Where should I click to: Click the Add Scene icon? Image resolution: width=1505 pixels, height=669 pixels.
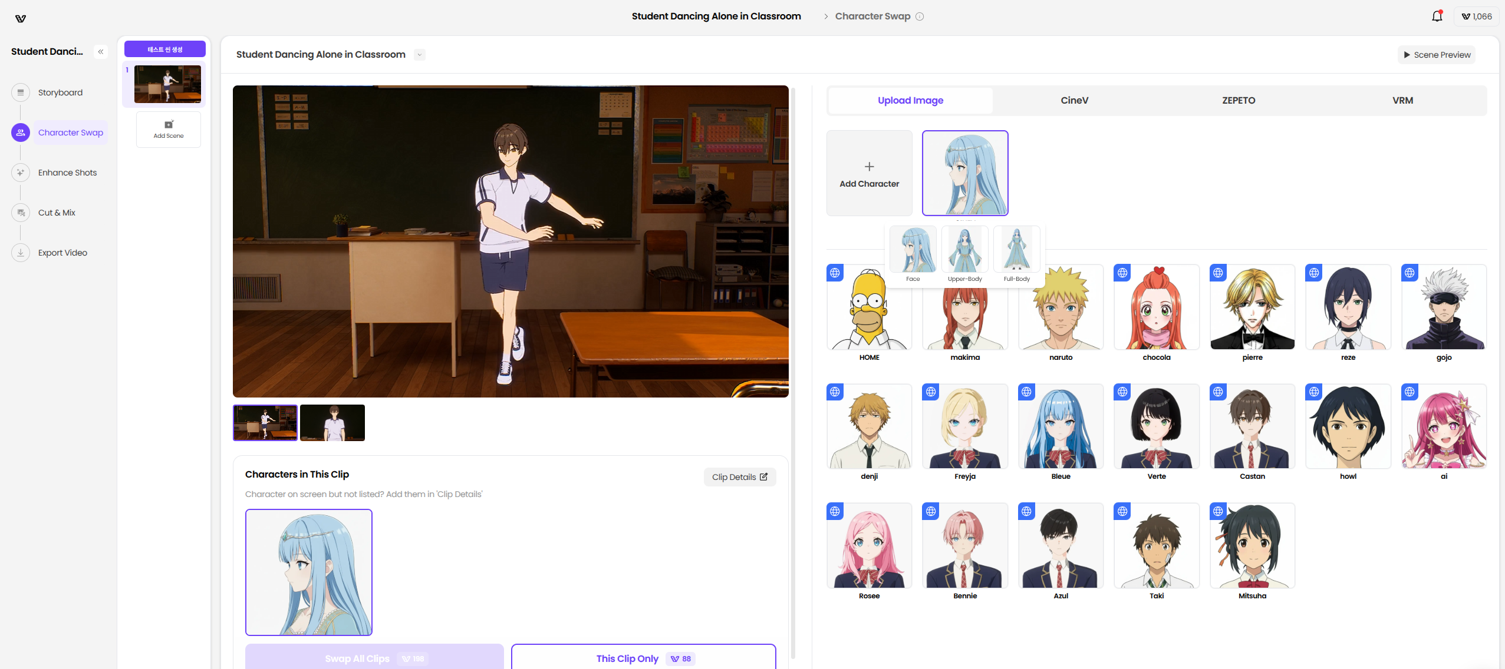[x=169, y=125]
